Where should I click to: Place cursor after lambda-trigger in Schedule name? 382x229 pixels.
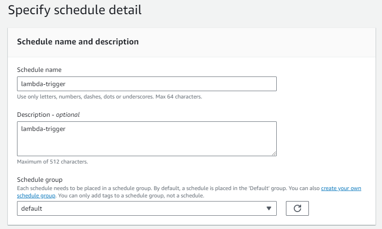click(66, 84)
